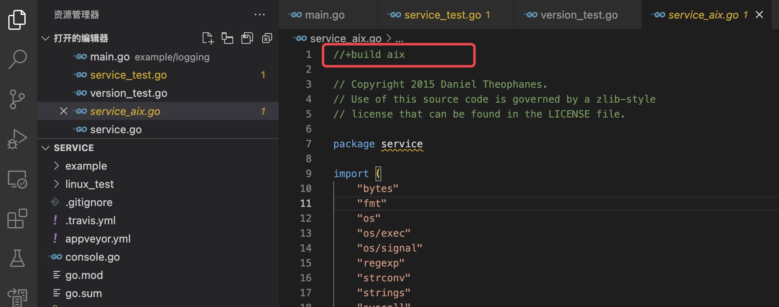Open the appveyor.yml file

click(x=158, y=239)
